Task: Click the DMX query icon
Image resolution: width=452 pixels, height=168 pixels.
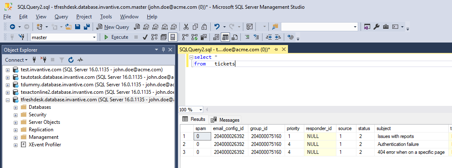Action: click(x=155, y=27)
